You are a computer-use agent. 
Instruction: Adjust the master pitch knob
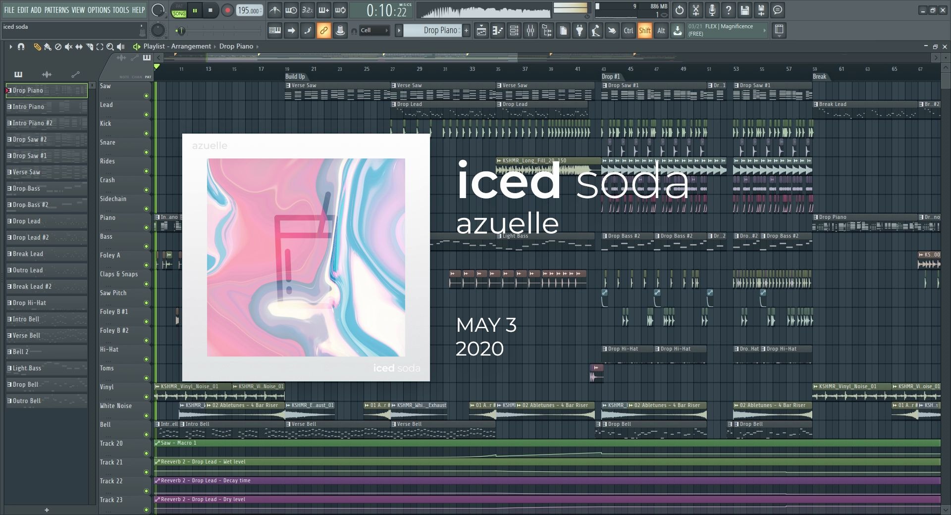click(x=158, y=31)
